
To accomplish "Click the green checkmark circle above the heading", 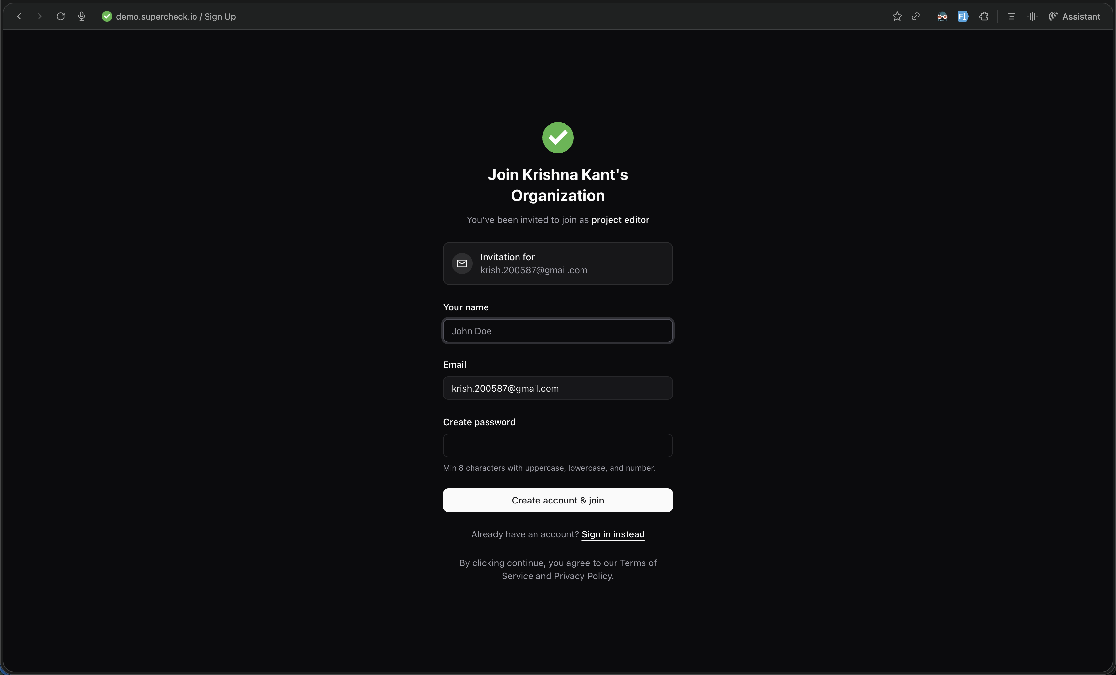I will click(x=557, y=137).
